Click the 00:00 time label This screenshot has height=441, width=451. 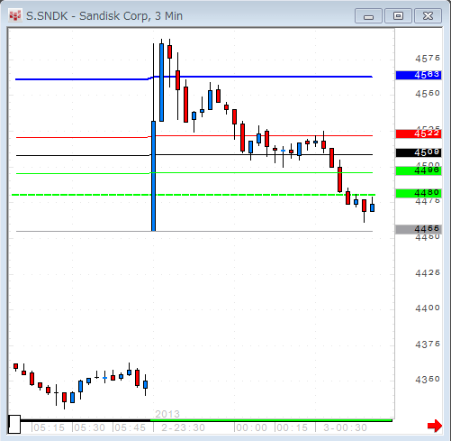251,427
